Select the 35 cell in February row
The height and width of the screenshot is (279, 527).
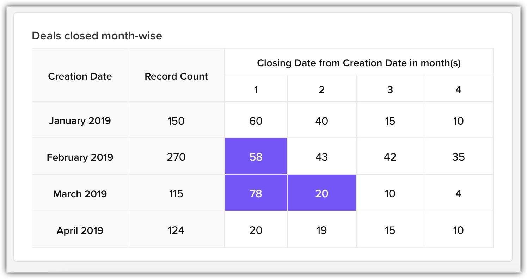[458, 157]
